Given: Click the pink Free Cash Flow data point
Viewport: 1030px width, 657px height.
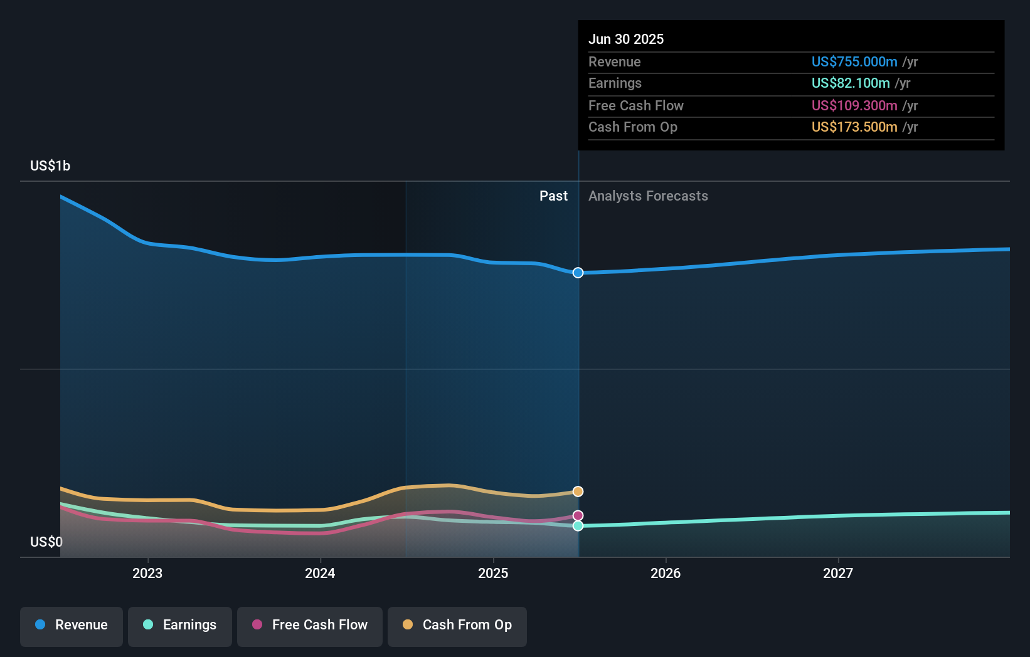Looking at the screenshot, I should (578, 516).
